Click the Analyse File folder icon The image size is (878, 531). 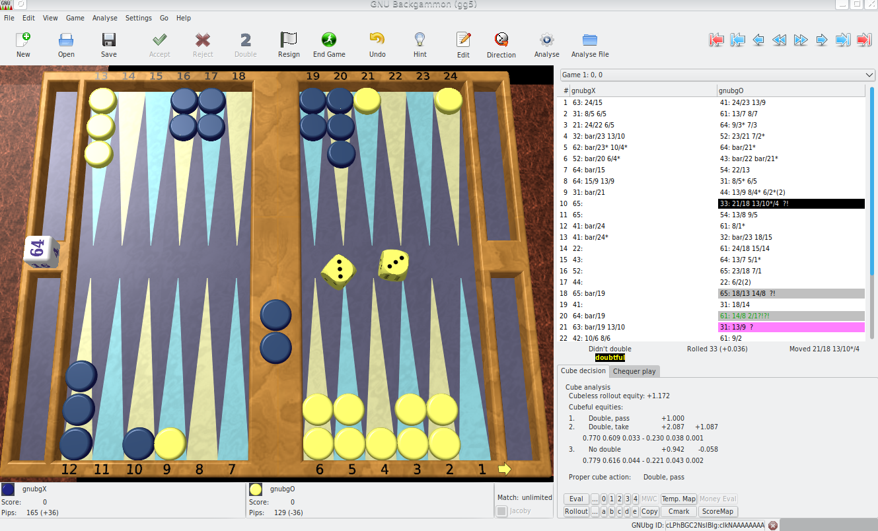point(589,40)
